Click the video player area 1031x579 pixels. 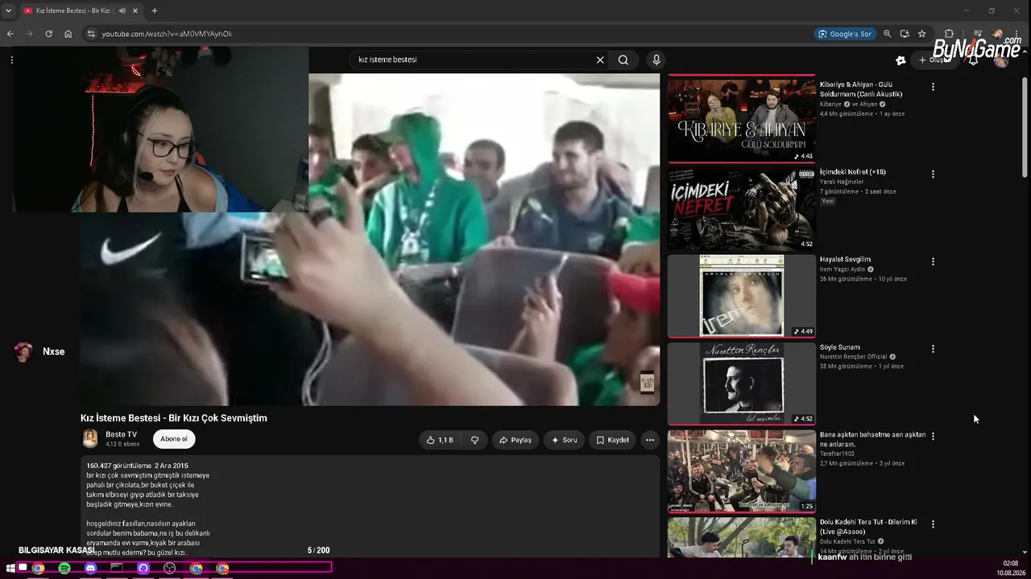coord(370,240)
